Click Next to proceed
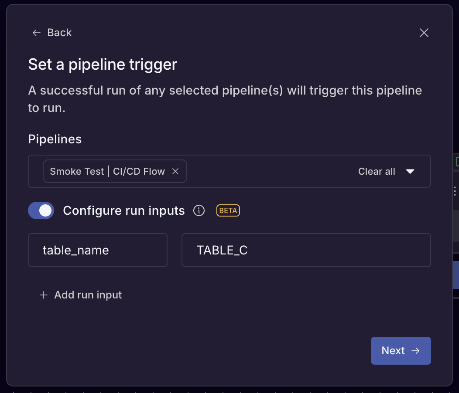This screenshot has width=459, height=393. [x=401, y=351]
